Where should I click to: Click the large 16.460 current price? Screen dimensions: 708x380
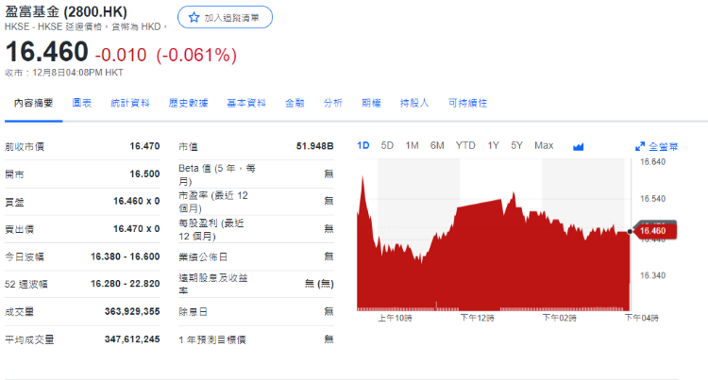point(46,51)
